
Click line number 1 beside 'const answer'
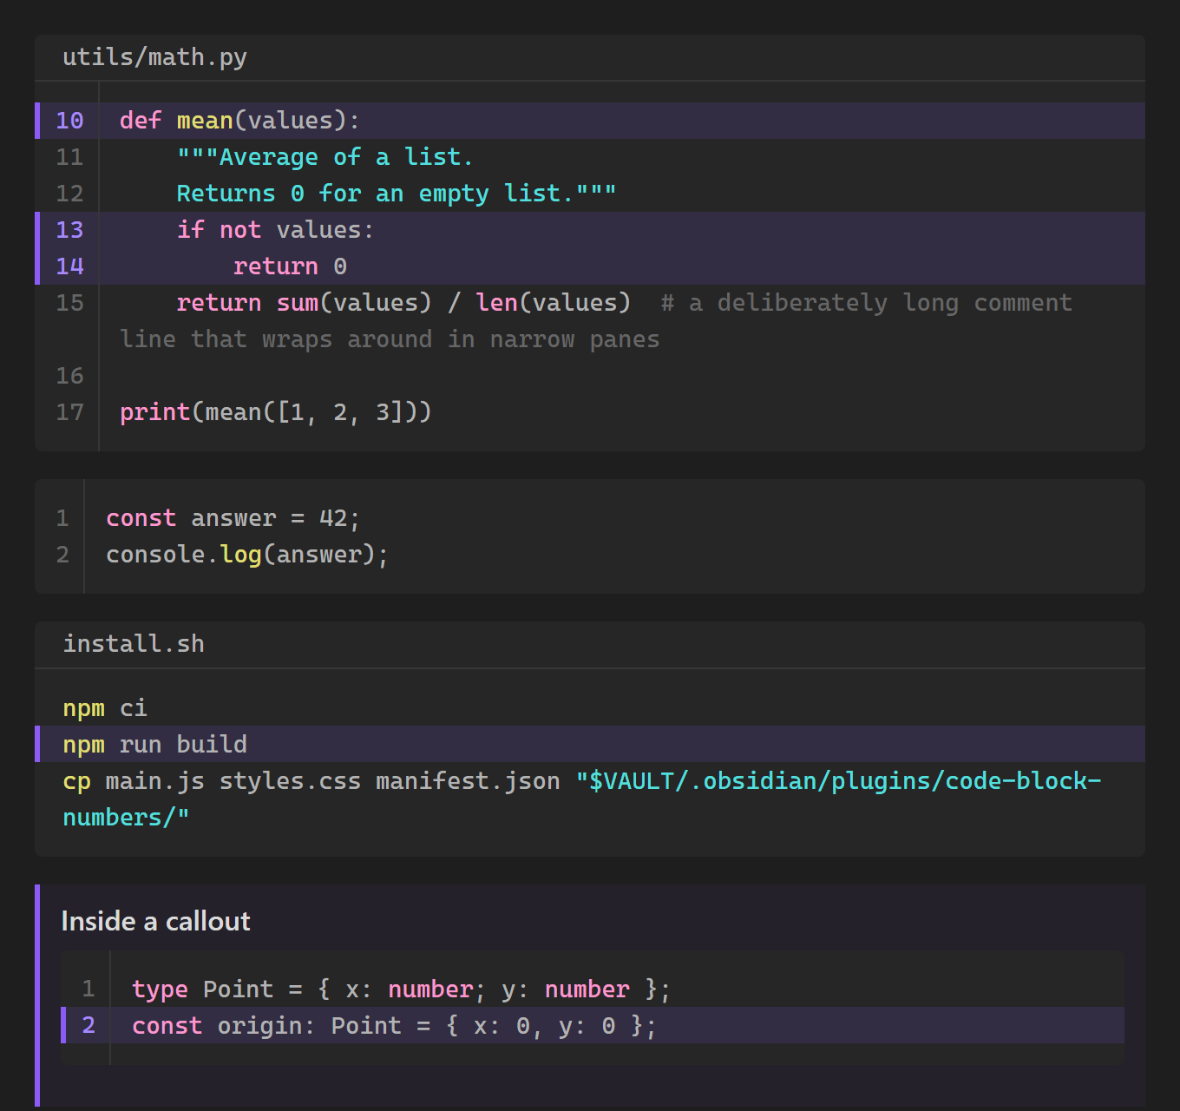tap(62, 518)
